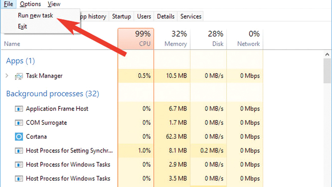The image size is (332, 187).
Task: Open the Options menu
Action: pyautogui.click(x=30, y=4)
